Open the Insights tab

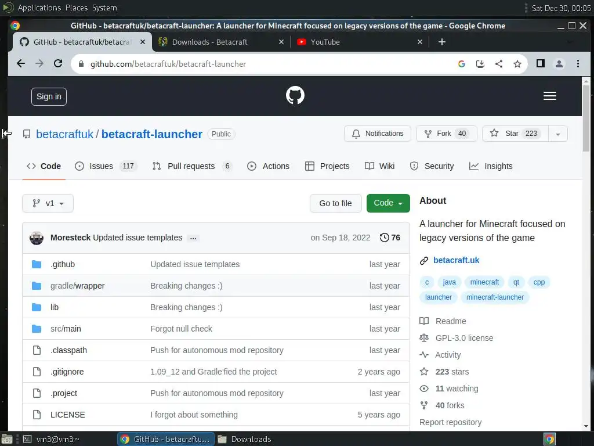(491, 166)
